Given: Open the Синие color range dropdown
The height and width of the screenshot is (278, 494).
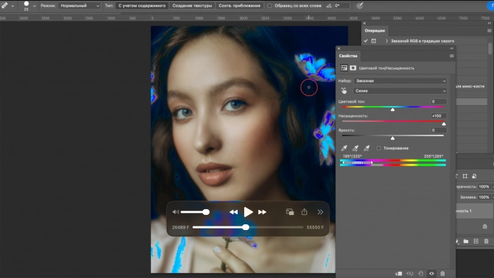Looking at the screenshot, I should 400,91.
